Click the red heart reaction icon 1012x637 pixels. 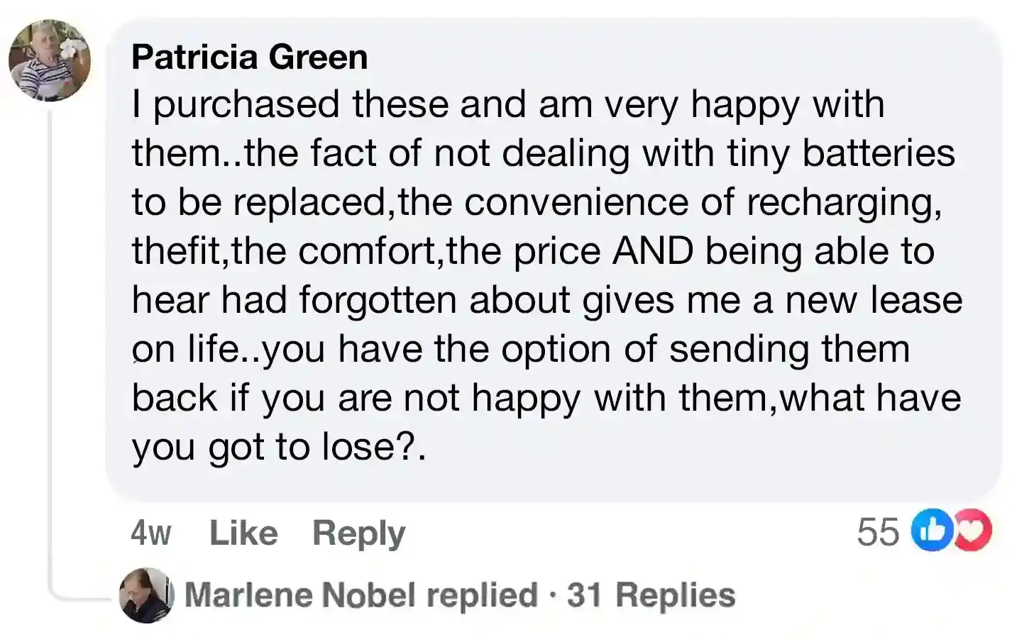coord(975,531)
